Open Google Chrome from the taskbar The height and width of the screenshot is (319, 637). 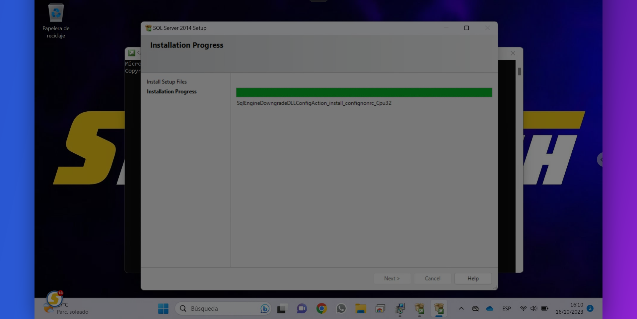pyautogui.click(x=321, y=308)
